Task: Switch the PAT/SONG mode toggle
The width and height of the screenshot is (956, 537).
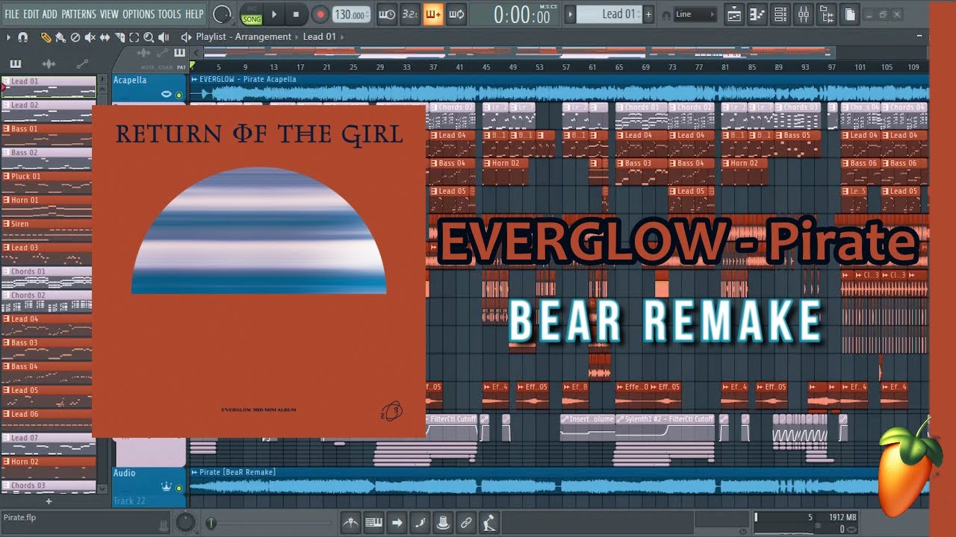Action: pos(252,14)
